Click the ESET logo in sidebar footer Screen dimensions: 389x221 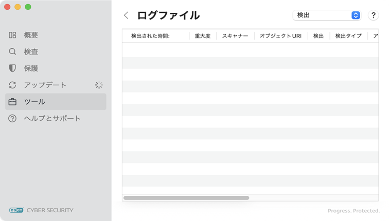[x=16, y=210]
